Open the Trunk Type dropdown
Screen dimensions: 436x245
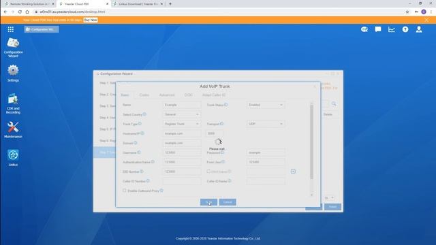(182, 124)
